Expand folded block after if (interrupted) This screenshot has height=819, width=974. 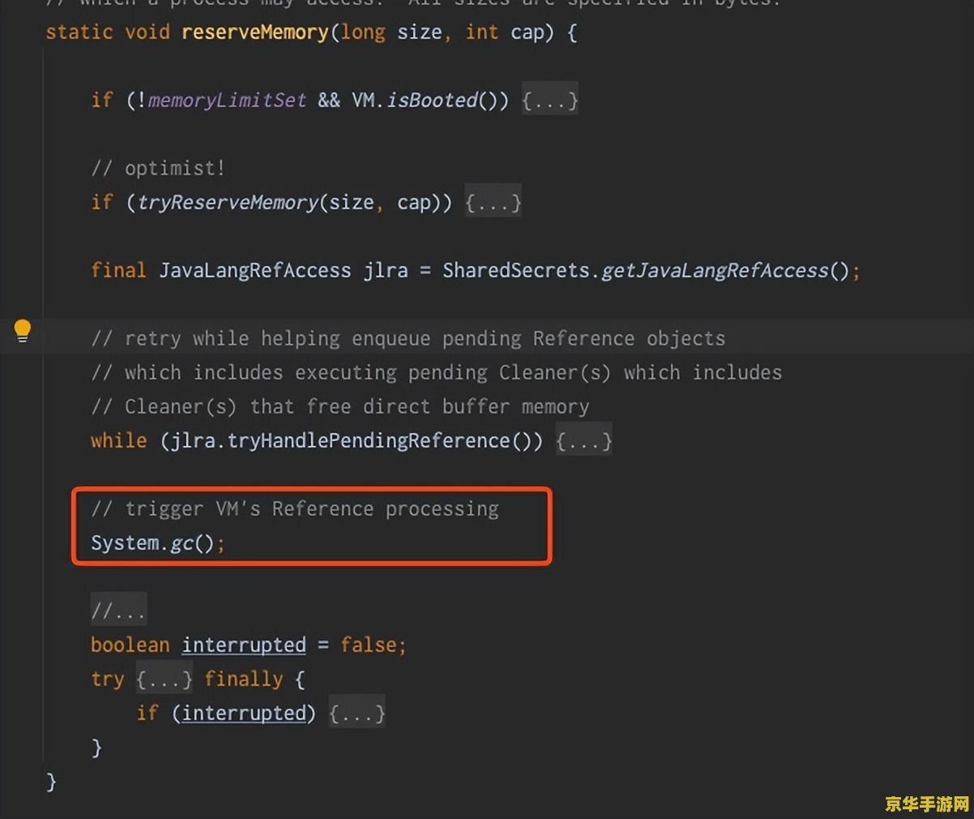(357, 713)
